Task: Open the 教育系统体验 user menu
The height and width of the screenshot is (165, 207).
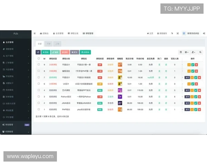Action: tap(191, 33)
